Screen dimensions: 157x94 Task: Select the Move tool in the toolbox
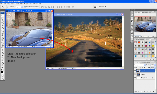(x=2, y=16)
